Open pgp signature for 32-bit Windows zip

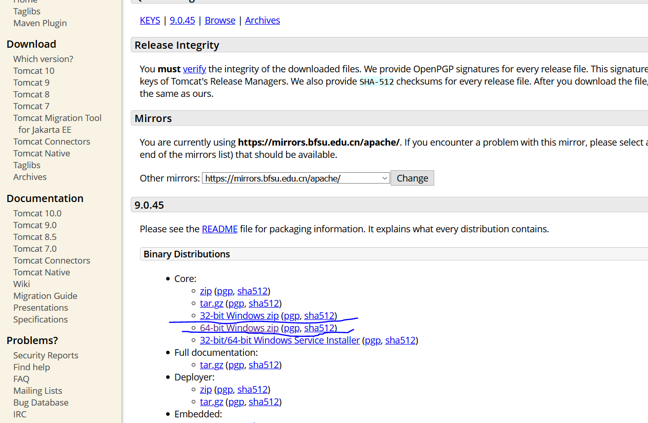click(x=292, y=315)
